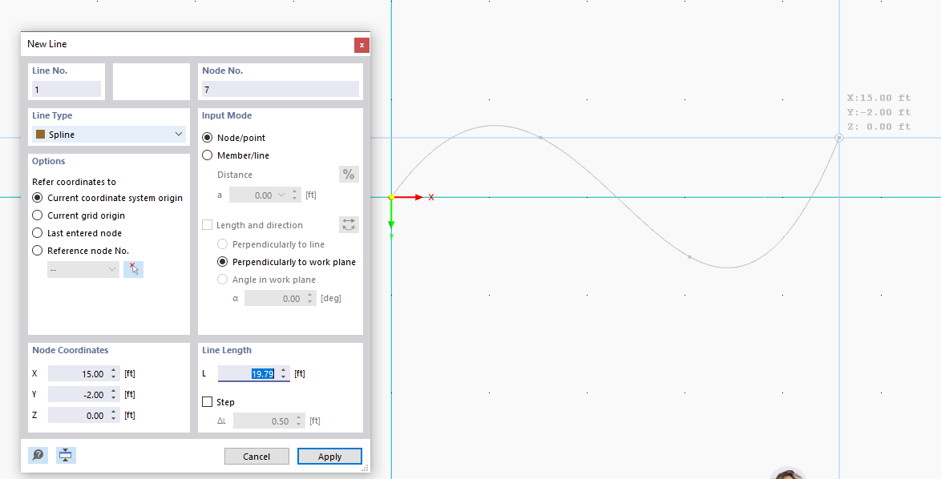941x479 pixels.
Task: Click the dialog docking icon next to comment
Action: [66, 455]
